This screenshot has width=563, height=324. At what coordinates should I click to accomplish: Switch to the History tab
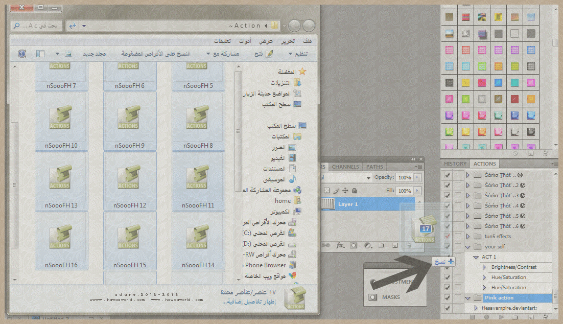point(455,164)
